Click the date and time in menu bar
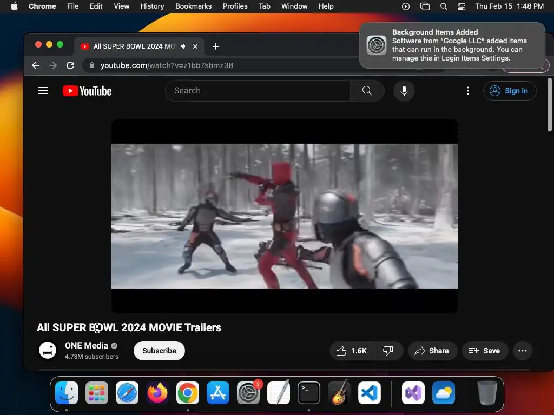This screenshot has height=415, width=554. (x=509, y=6)
